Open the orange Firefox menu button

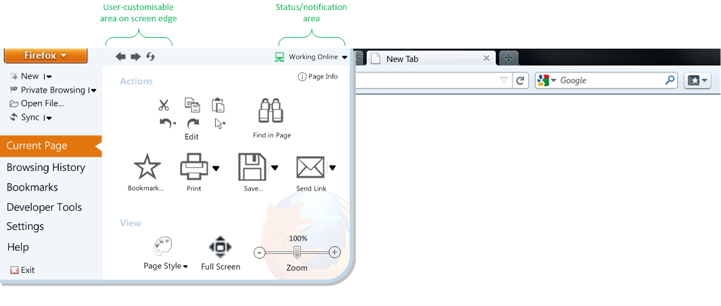[46, 55]
